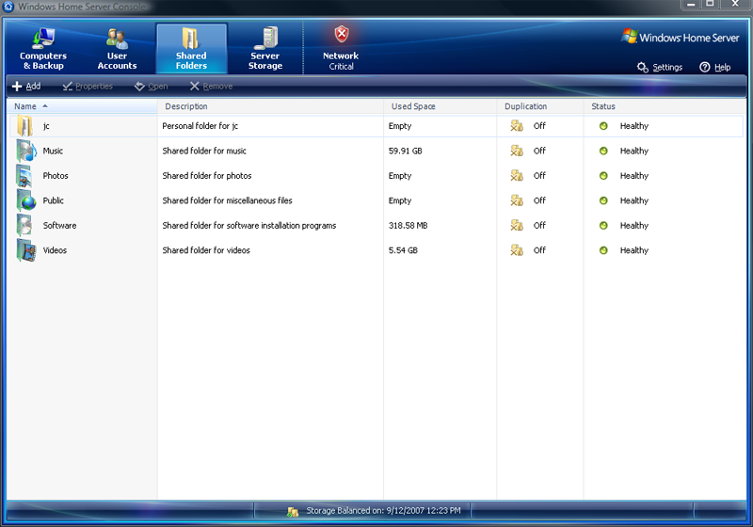This screenshot has height=527, width=753.
Task: Click the Help question mark icon
Action: [x=704, y=67]
